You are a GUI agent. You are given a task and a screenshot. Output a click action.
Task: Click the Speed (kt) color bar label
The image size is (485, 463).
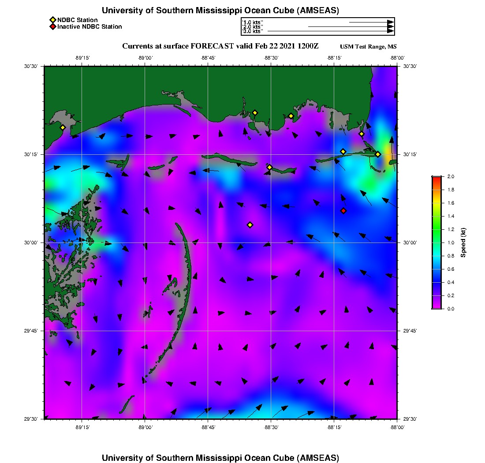[463, 243]
